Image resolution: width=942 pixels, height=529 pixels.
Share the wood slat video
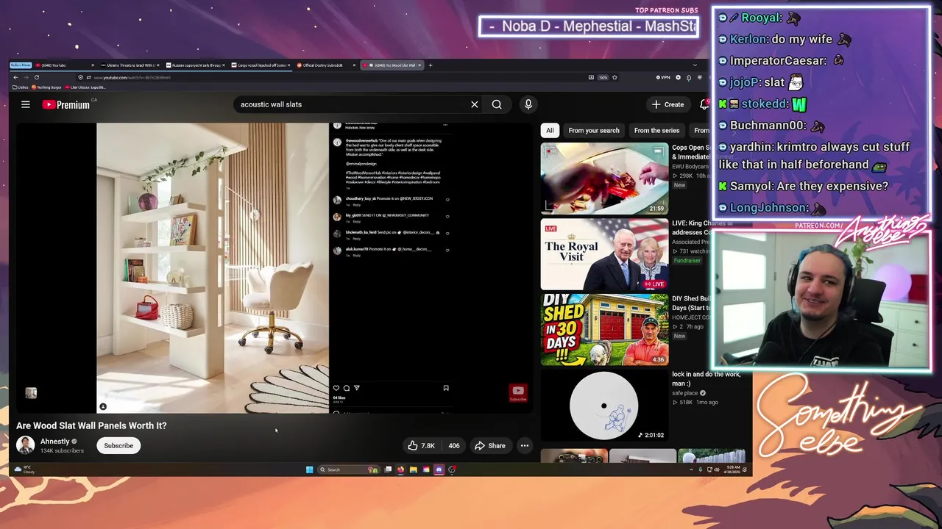click(490, 445)
